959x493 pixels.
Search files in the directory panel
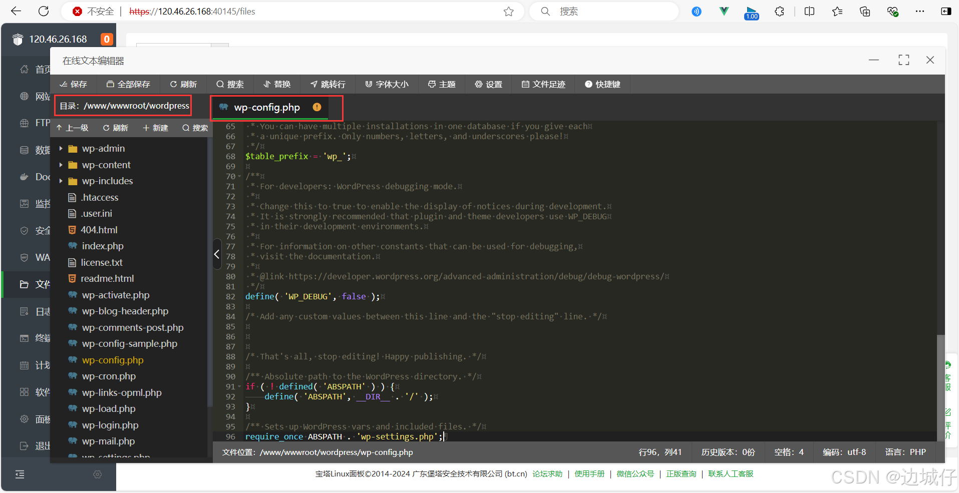click(x=195, y=128)
